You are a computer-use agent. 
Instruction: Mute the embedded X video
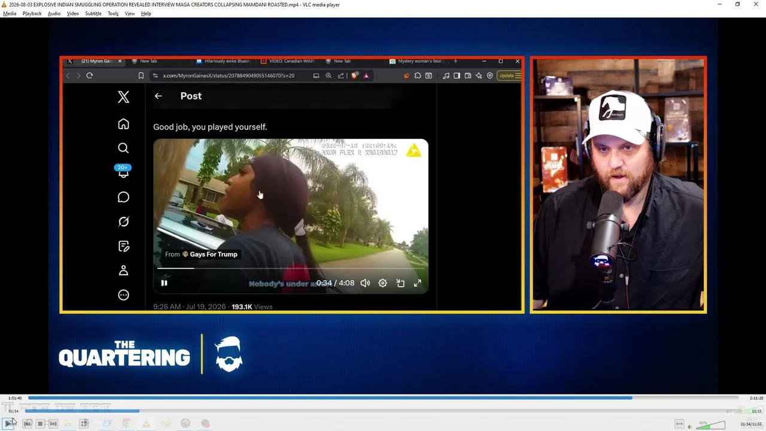click(x=365, y=283)
